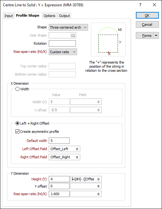Open field list icon for Height (Y)
162x209 pixels.
click(98, 179)
